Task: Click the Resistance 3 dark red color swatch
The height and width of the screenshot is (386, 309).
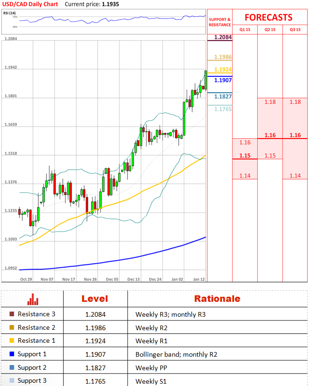Action: (x=12, y=314)
